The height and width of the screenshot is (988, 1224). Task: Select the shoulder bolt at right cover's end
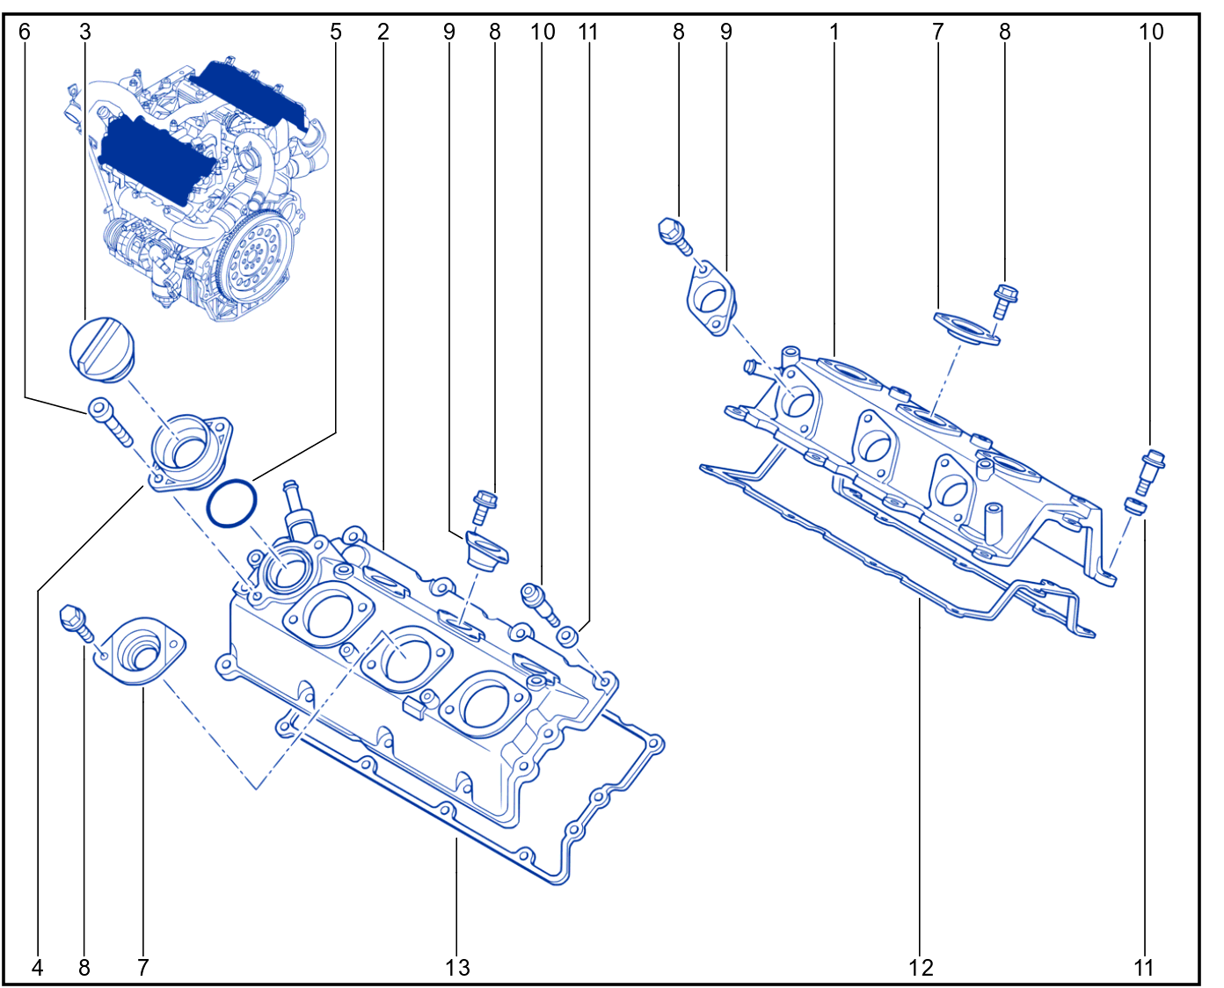1151,471
